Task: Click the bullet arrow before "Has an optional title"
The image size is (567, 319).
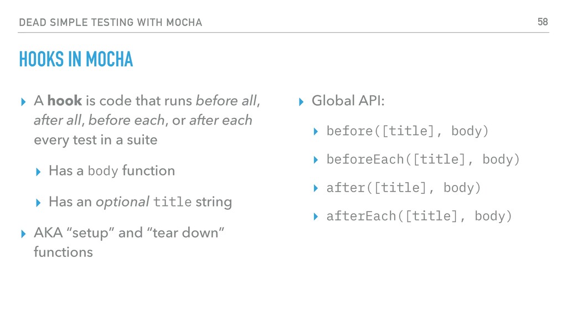Action: (38, 203)
